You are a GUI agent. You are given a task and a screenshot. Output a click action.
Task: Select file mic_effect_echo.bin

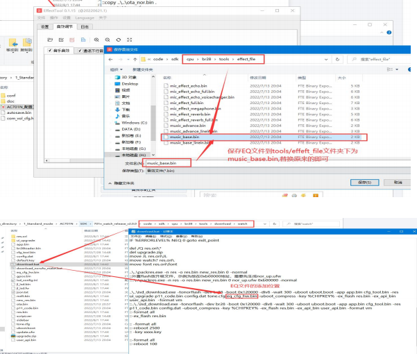[x=188, y=86]
